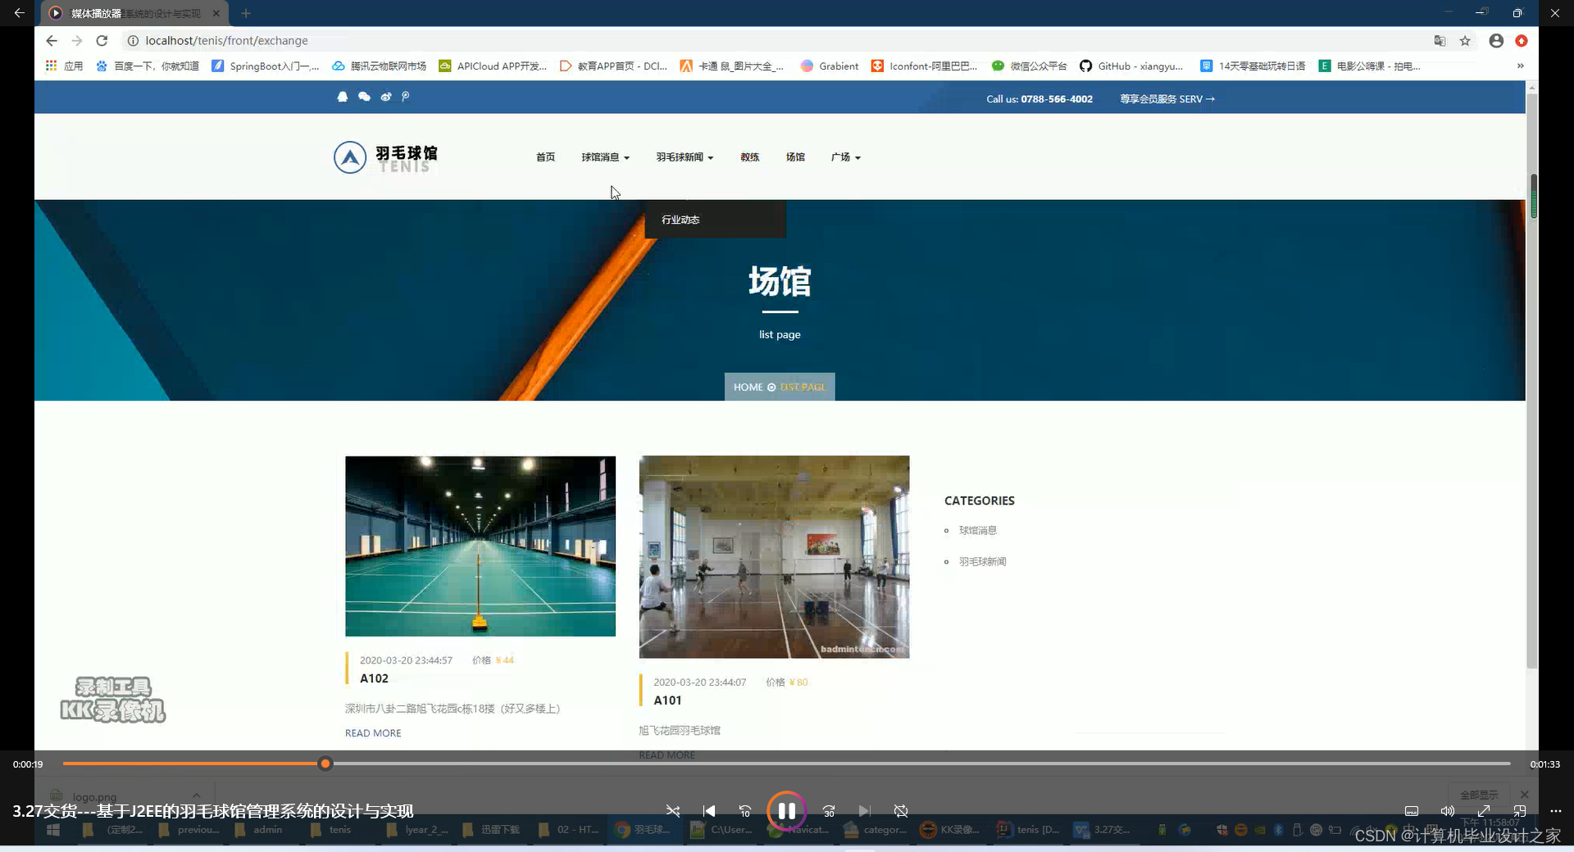Select 球馆消息 category
This screenshot has height=852, width=1574.
coord(977,531)
